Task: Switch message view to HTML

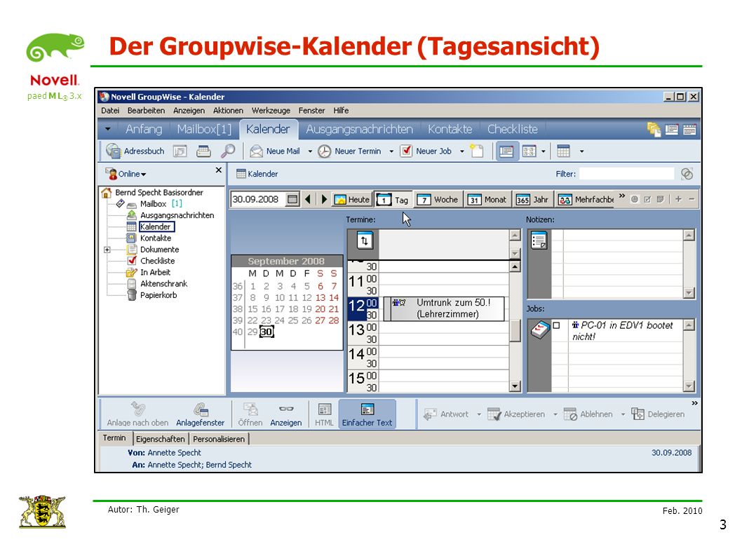Action: click(324, 414)
